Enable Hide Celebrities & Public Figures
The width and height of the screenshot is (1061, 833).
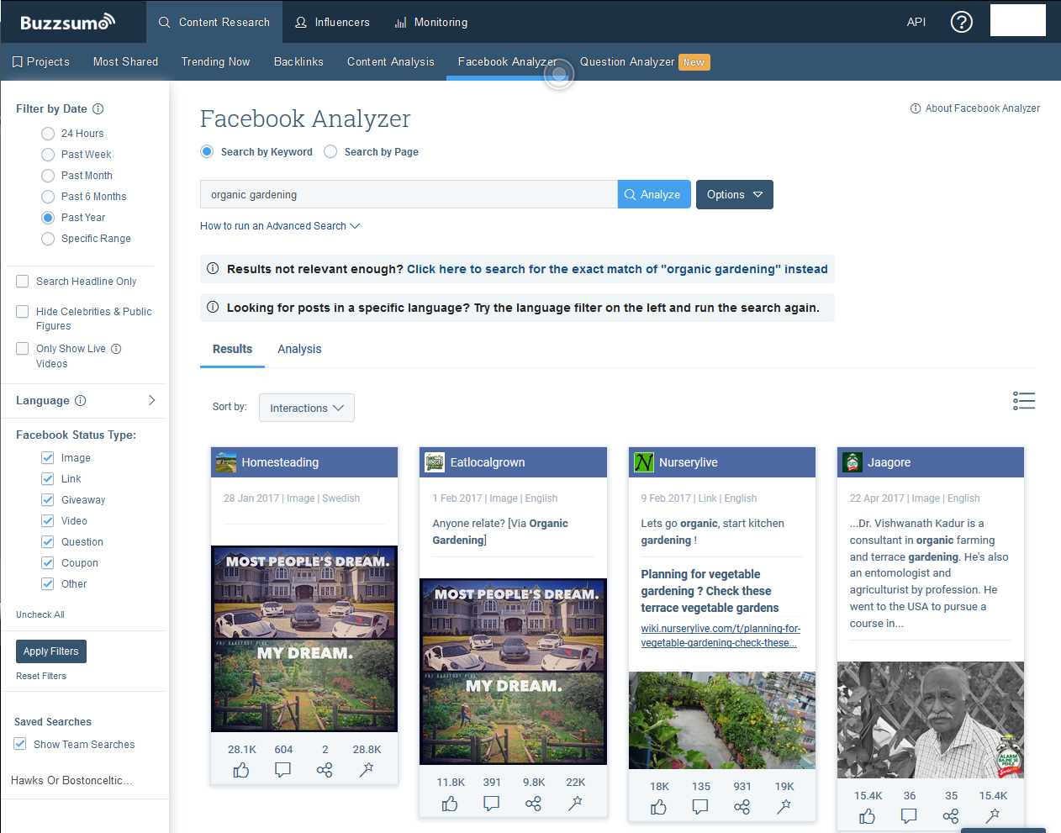pyautogui.click(x=23, y=312)
